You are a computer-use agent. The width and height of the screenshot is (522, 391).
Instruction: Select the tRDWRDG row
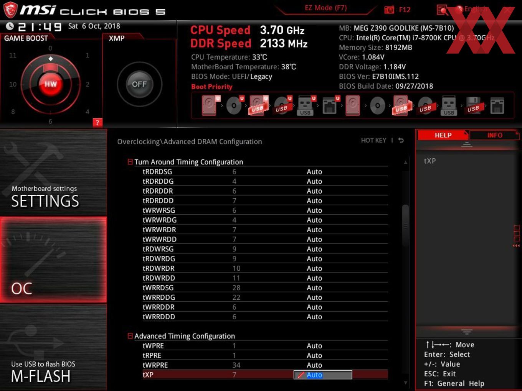[265, 259]
